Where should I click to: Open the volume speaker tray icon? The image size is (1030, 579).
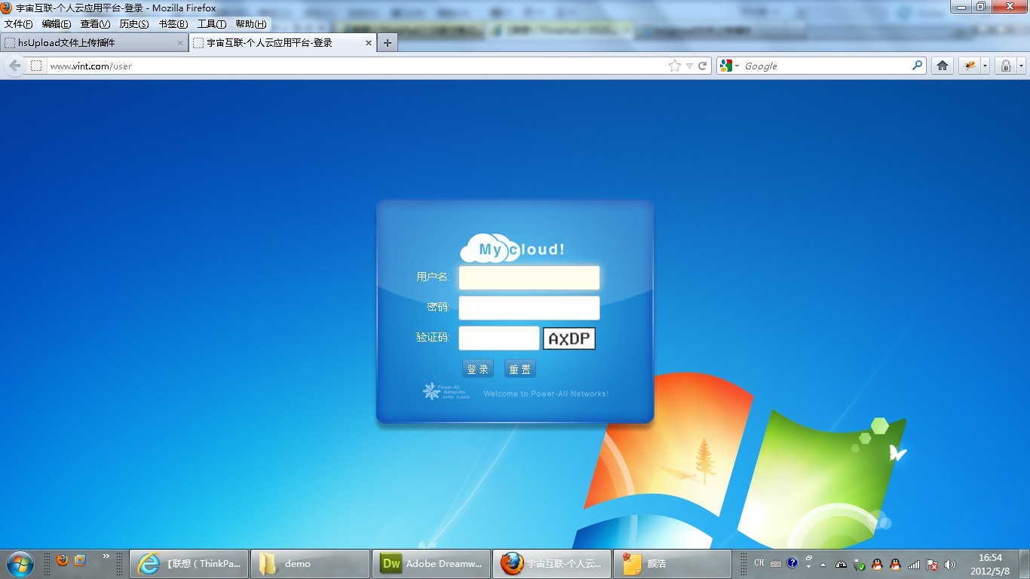950,564
